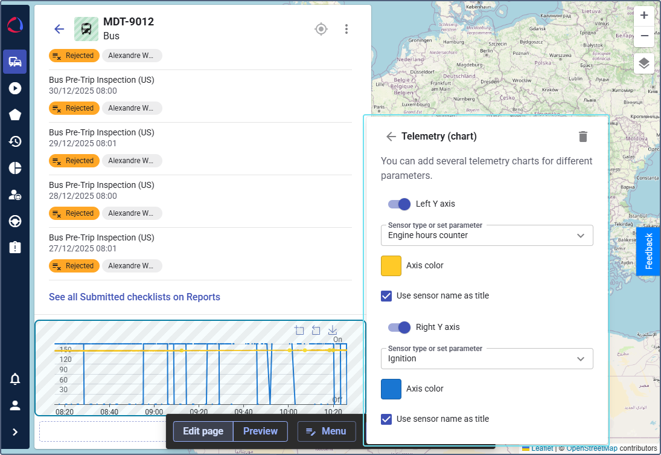The height and width of the screenshot is (455, 661).
Task: Open history with the clock sidebar icon
Action: click(x=14, y=141)
